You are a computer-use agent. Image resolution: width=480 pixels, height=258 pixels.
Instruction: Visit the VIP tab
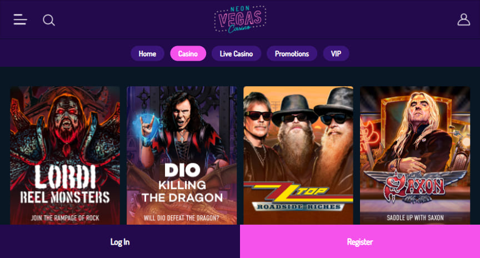[x=336, y=53]
